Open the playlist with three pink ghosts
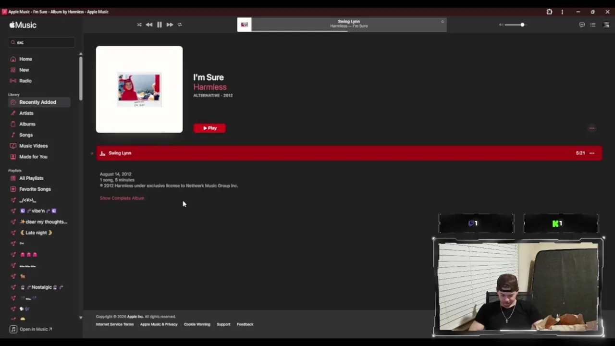Screen dimensions: 615x346 click(x=28, y=255)
